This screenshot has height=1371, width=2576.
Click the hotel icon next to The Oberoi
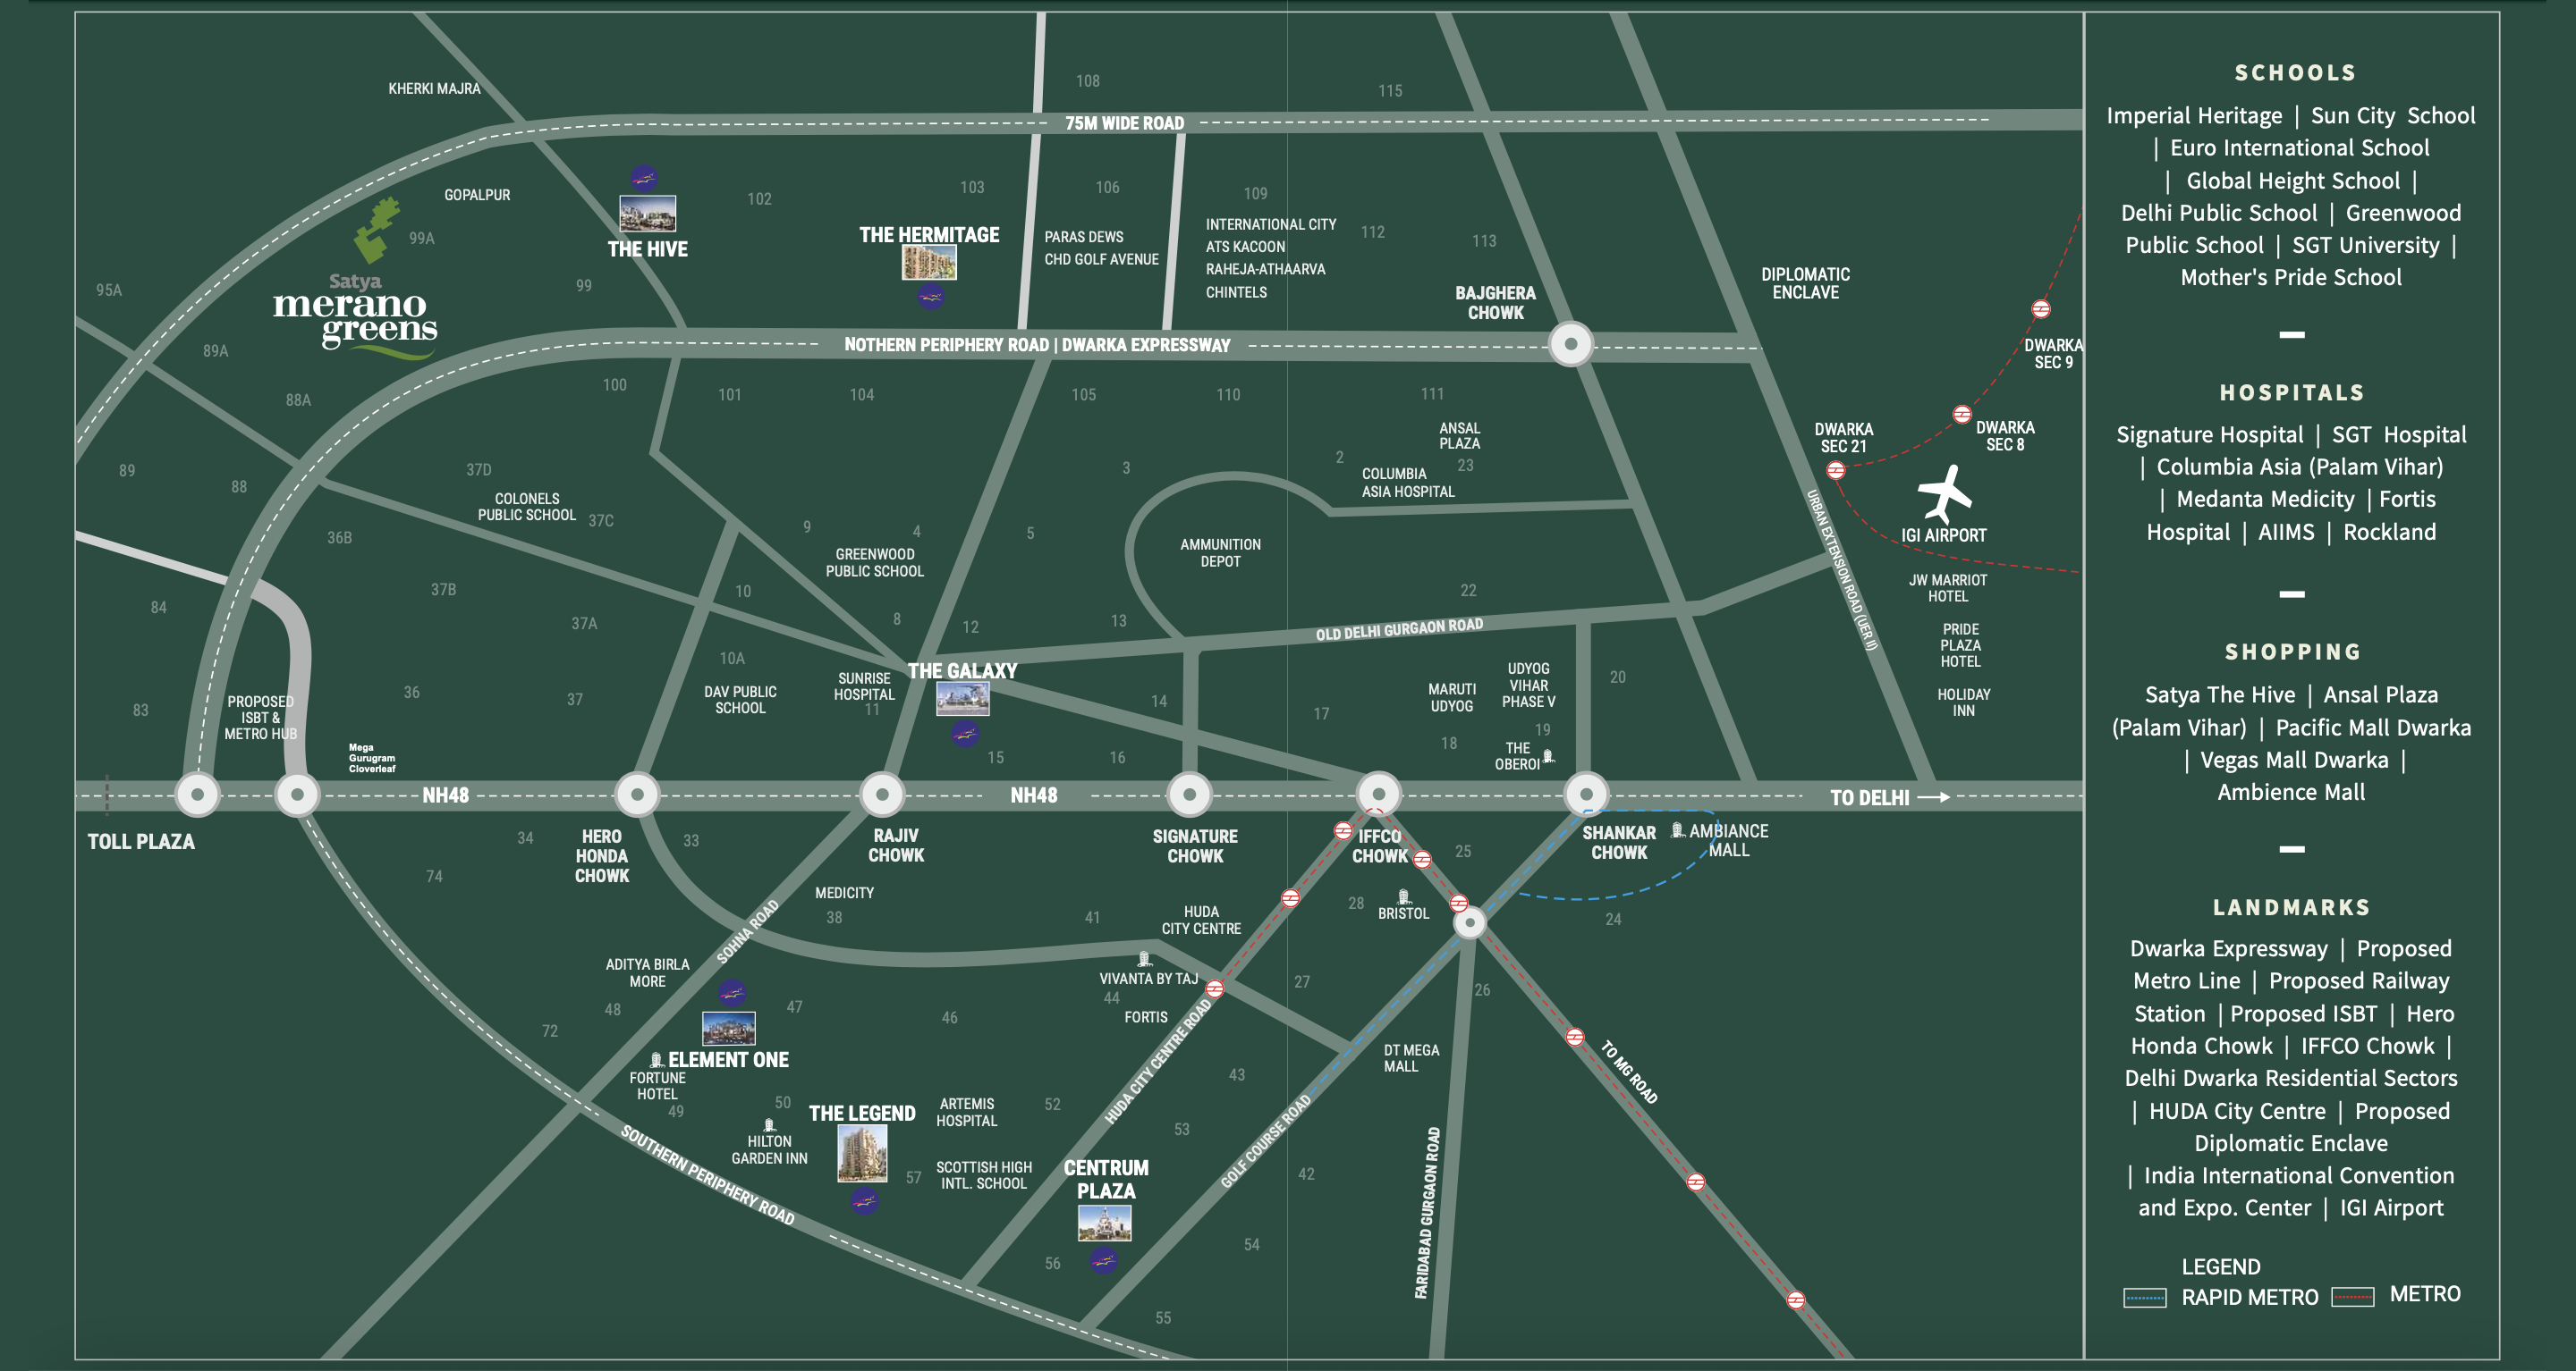1548,756
